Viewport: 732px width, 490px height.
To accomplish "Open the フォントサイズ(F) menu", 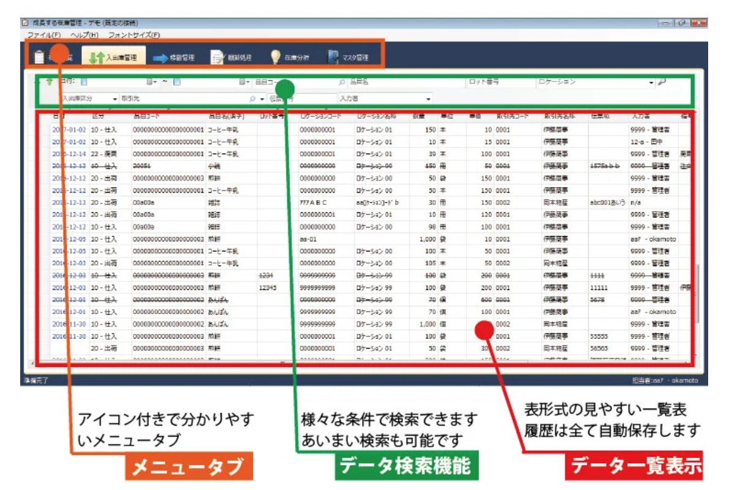I will click(x=134, y=35).
